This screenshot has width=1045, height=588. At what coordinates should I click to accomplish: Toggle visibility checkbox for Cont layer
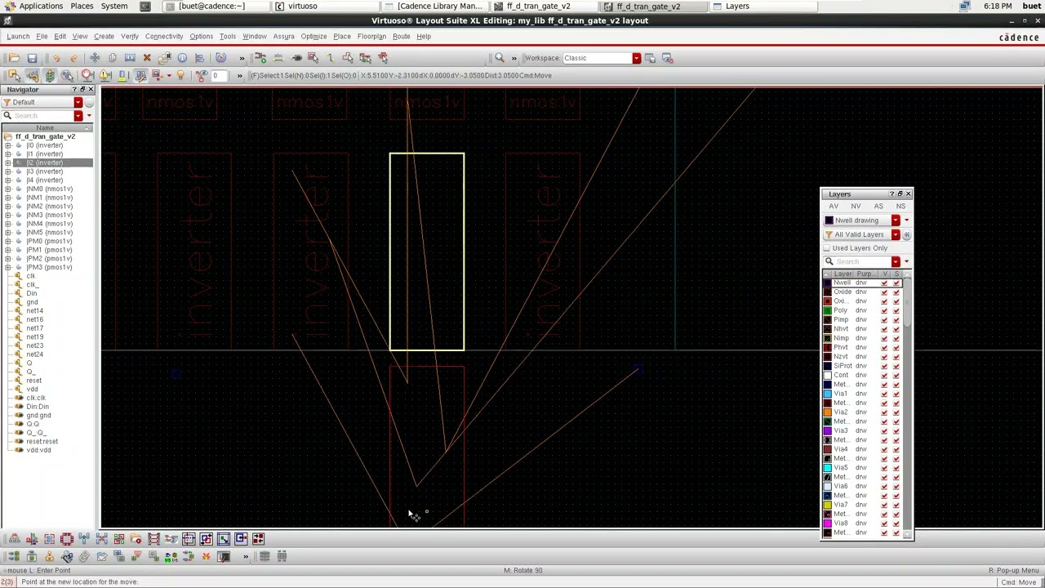click(x=884, y=375)
